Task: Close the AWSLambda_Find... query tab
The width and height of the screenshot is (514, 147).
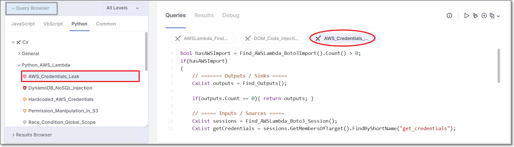Action: pos(178,38)
